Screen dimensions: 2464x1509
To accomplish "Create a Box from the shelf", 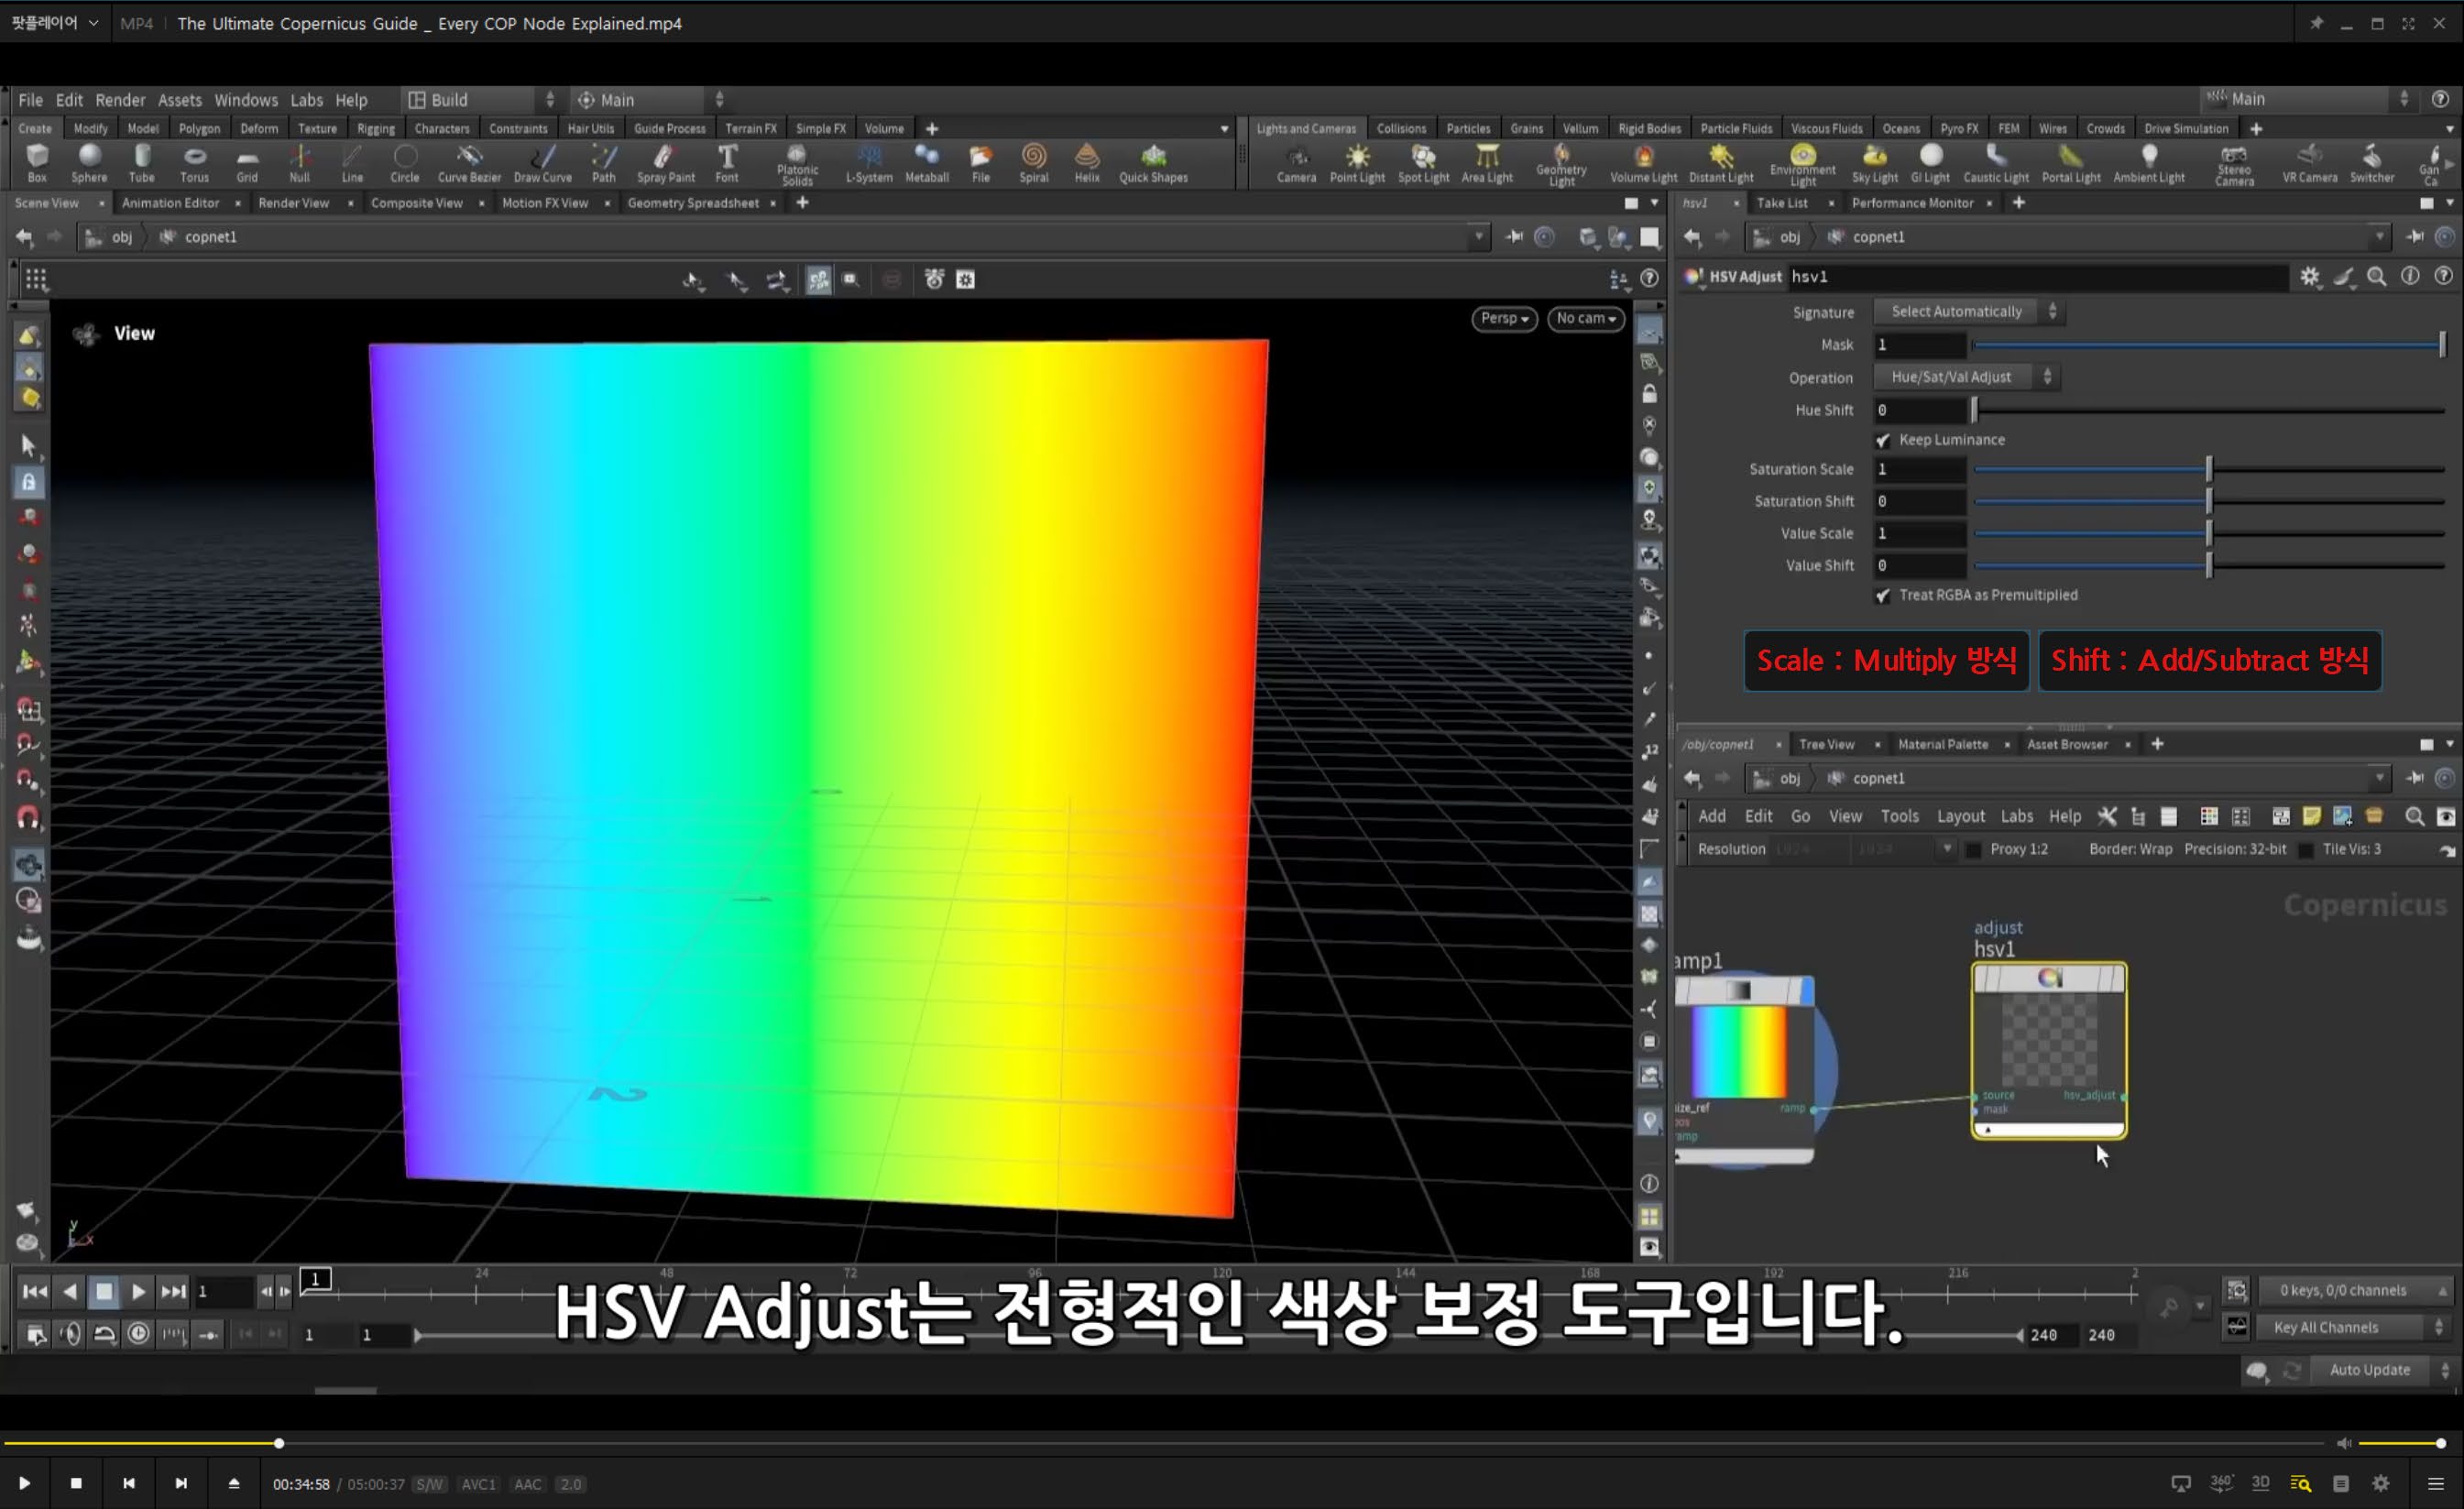I will click(x=37, y=163).
